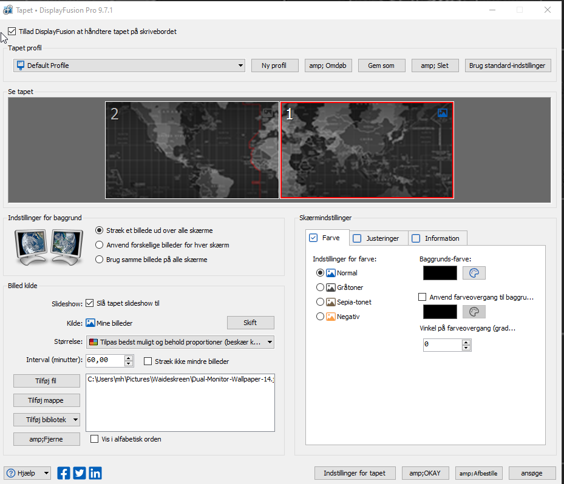Click the Interval minutes input field
The height and width of the screenshot is (484, 564).
tap(104, 360)
